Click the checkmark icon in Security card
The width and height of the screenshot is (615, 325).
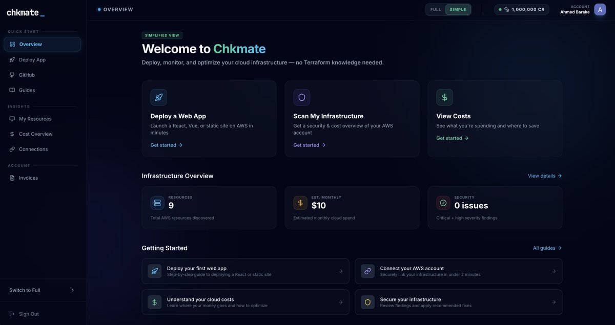coord(443,203)
